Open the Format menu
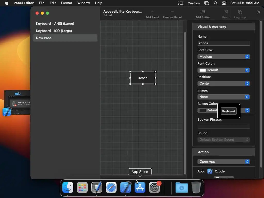Image resolution: width=264 pixels, height=198 pixels. click(x=67, y=3)
